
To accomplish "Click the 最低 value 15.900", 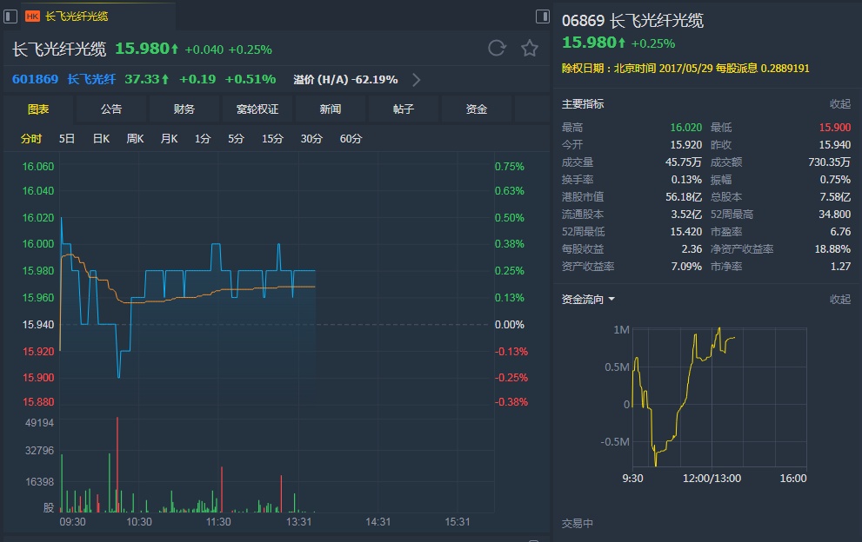I will 834,128.
